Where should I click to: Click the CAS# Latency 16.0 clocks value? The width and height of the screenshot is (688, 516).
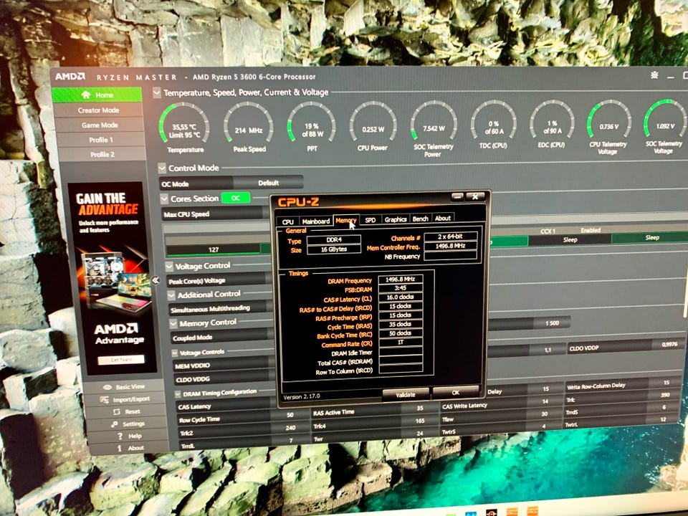coord(400,297)
